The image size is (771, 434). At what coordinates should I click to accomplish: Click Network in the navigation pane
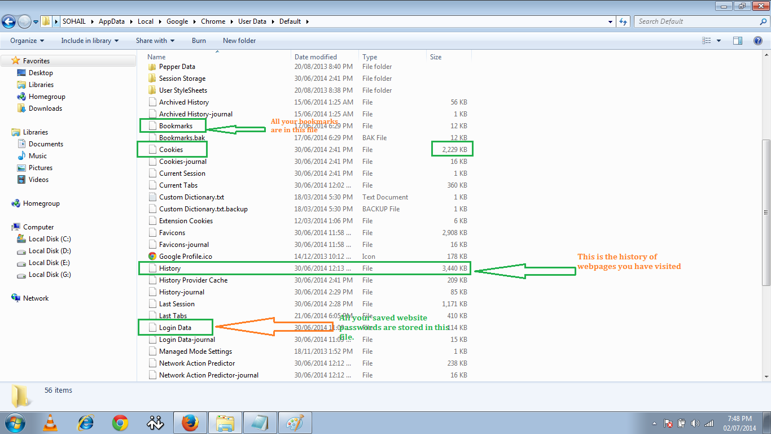(x=36, y=298)
